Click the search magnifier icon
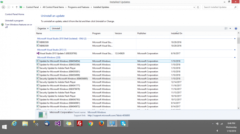 coord(235,7)
